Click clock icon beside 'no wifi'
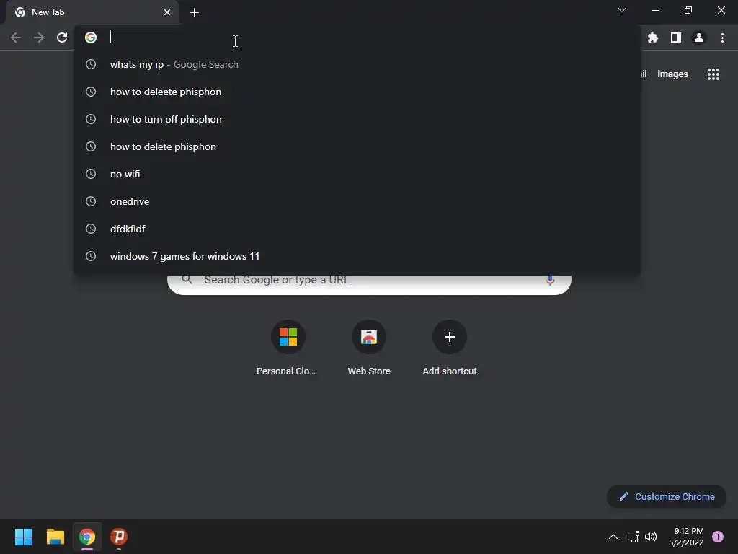738x554 pixels. [91, 174]
